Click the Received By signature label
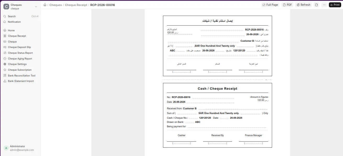The width and height of the screenshot is (343, 156). coord(217,135)
